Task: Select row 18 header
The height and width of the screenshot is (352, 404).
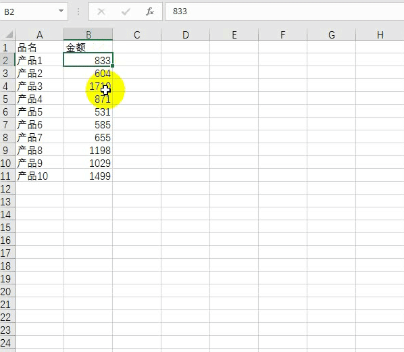Action: click(x=7, y=266)
